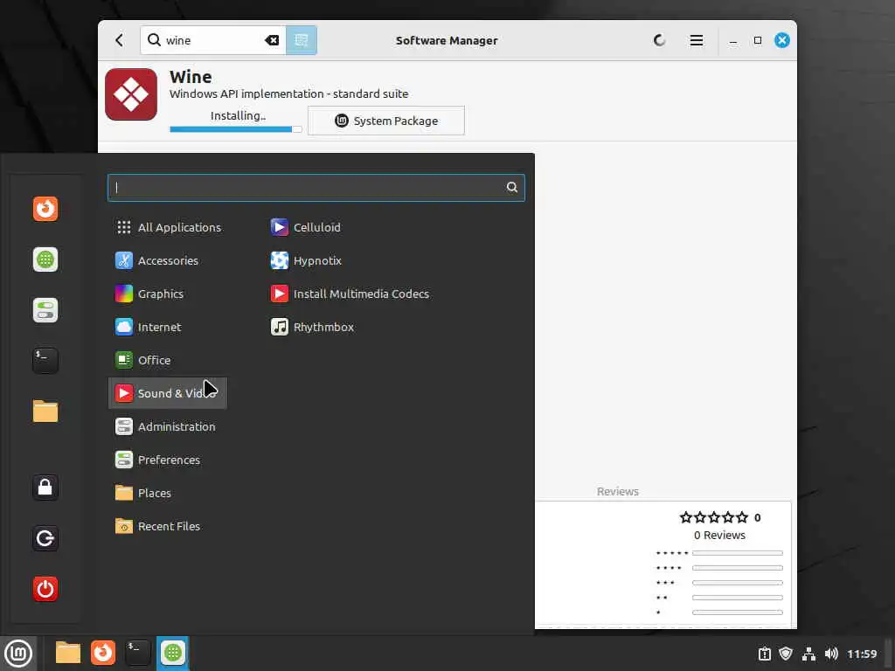This screenshot has width=895, height=671.
Task: Select Internet category
Action: pos(168,327)
